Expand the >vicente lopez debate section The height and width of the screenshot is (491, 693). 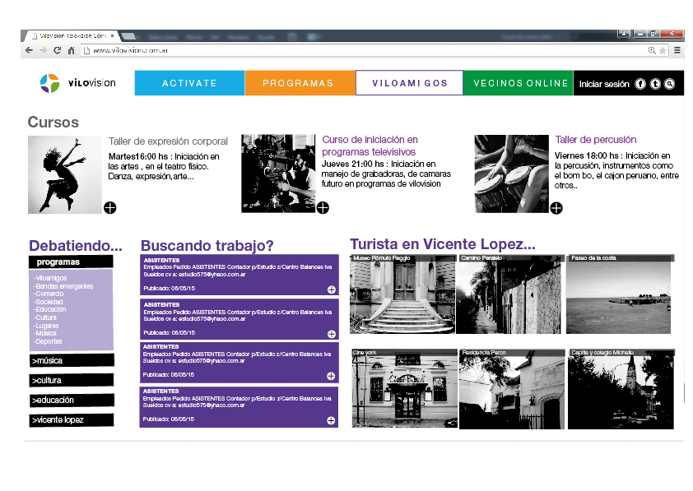tap(70, 419)
